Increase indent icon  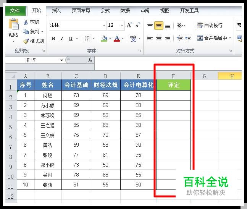[x=189, y=38]
